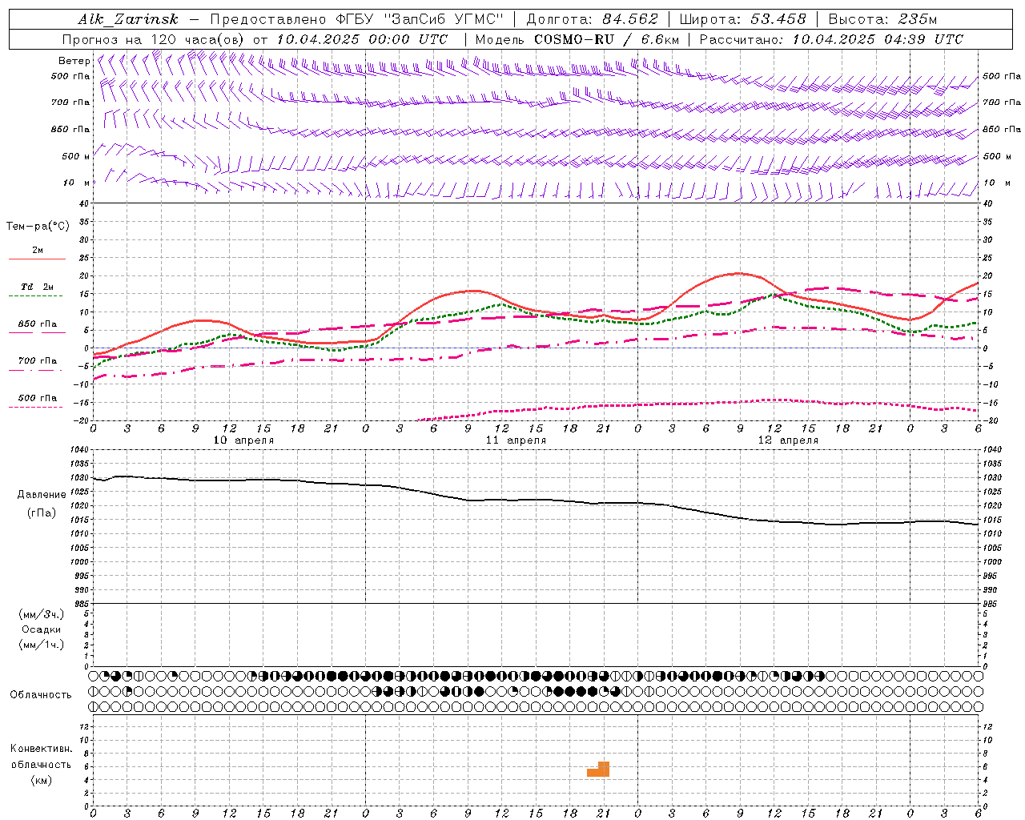Select the calculated timestamp 10.04.2025 04:39 UTC
The width and height of the screenshot is (1025, 820).
(878, 39)
